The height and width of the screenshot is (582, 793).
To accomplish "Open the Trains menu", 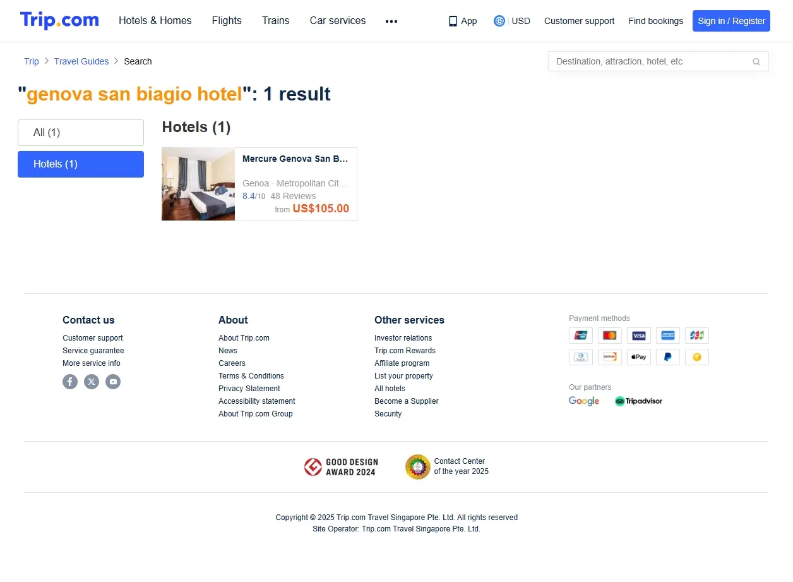I will pyautogui.click(x=276, y=21).
